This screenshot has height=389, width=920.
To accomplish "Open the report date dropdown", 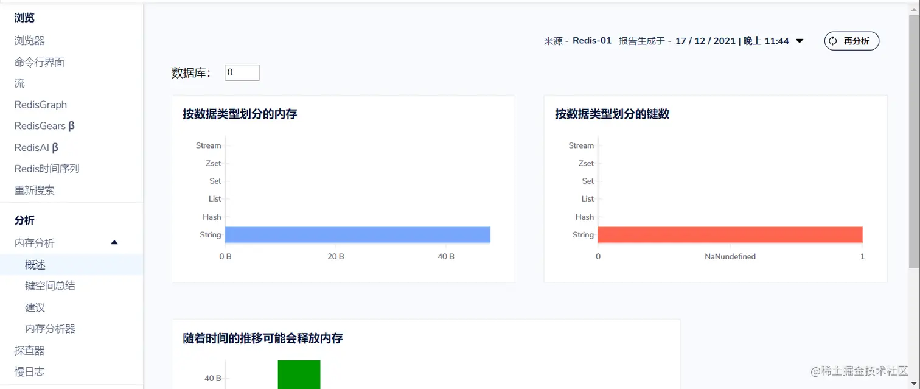I will (x=800, y=41).
